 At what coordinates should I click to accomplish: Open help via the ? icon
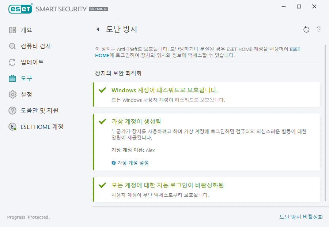pos(318,29)
